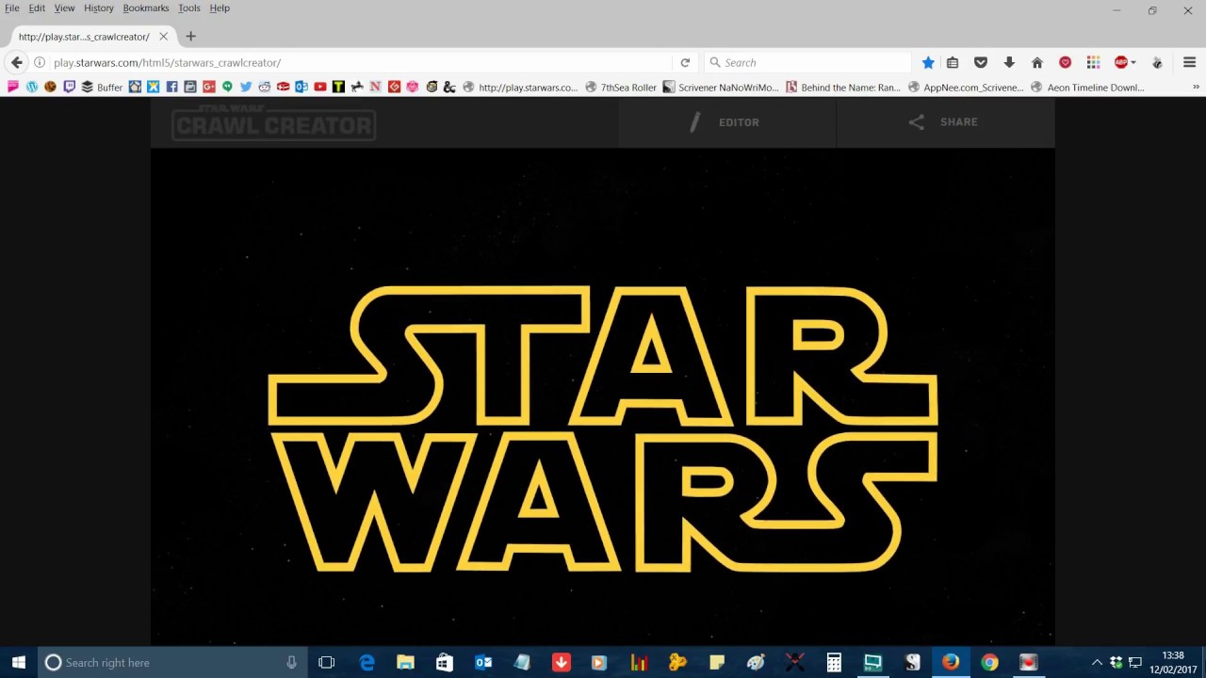The height and width of the screenshot is (678, 1206).
Task: Reload the current page
Action: coord(685,62)
